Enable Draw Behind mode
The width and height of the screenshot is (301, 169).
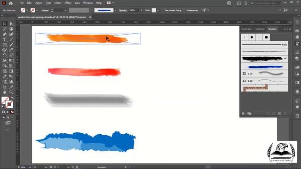[8, 117]
